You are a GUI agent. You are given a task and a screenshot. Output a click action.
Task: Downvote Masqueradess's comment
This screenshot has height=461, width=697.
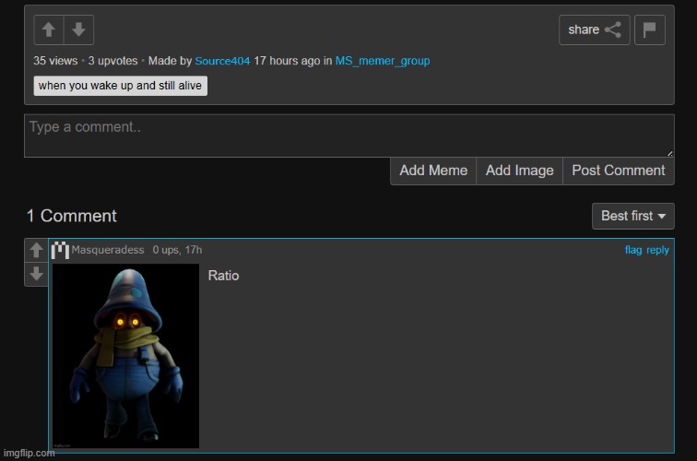point(37,274)
